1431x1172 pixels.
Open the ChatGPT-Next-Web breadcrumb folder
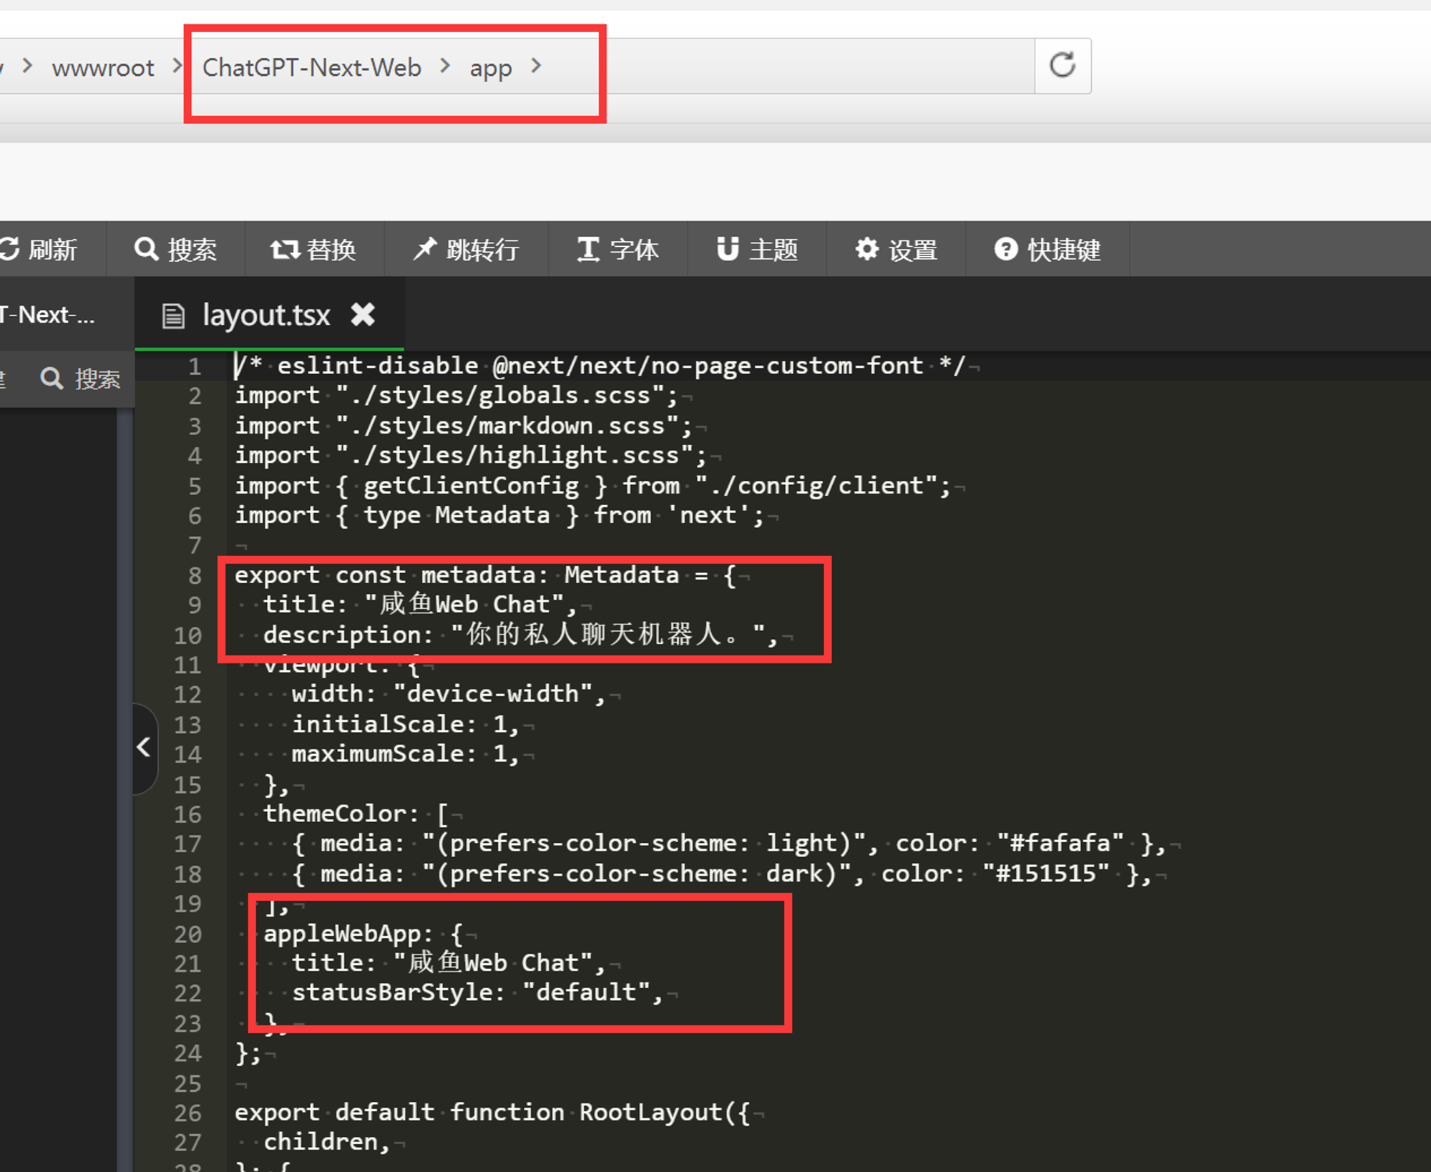[x=311, y=67]
